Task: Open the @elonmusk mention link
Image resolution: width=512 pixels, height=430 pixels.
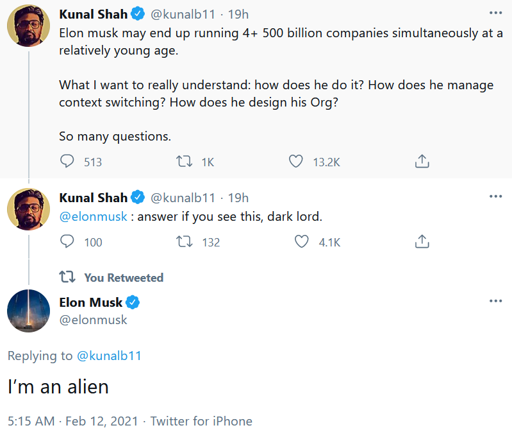Action: (x=94, y=216)
